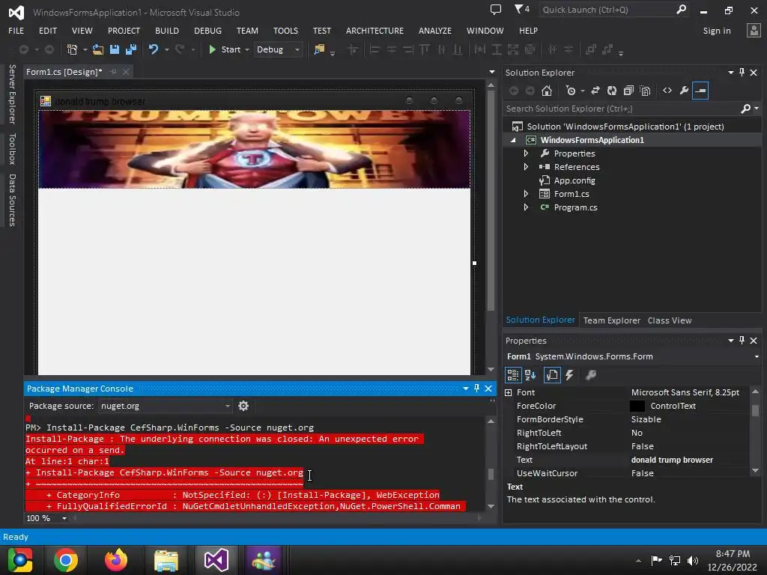Click the account picture icon near Sign in
The image size is (767, 575).
click(754, 30)
